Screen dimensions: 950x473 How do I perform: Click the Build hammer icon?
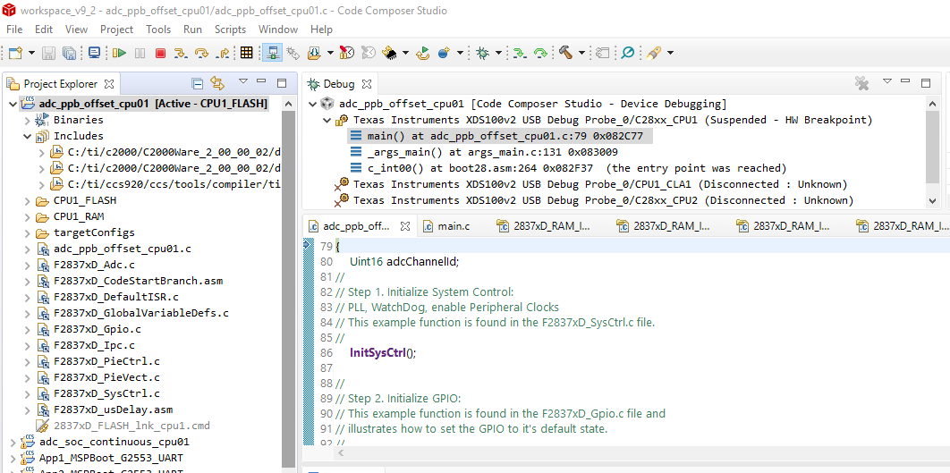[x=566, y=54]
